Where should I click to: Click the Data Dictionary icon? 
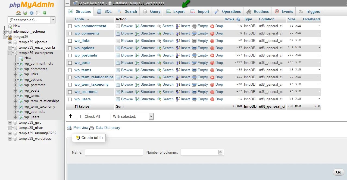[92, 128]
